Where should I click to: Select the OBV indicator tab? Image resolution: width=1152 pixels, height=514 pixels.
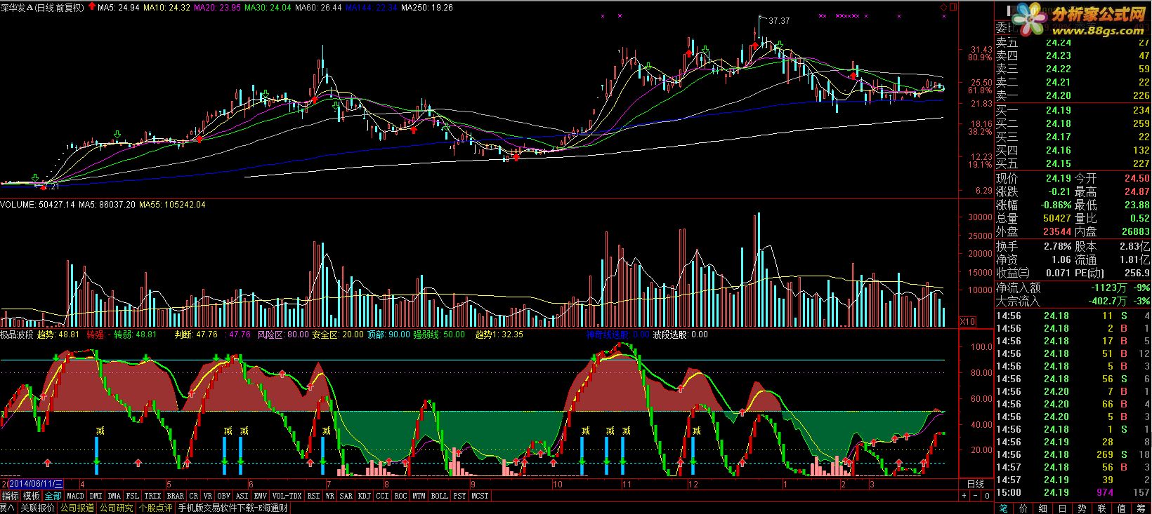tap(223, 496)
